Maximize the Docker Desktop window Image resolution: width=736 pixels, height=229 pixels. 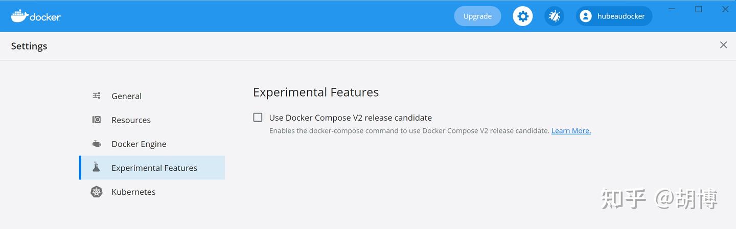click(x=699, y=9)
